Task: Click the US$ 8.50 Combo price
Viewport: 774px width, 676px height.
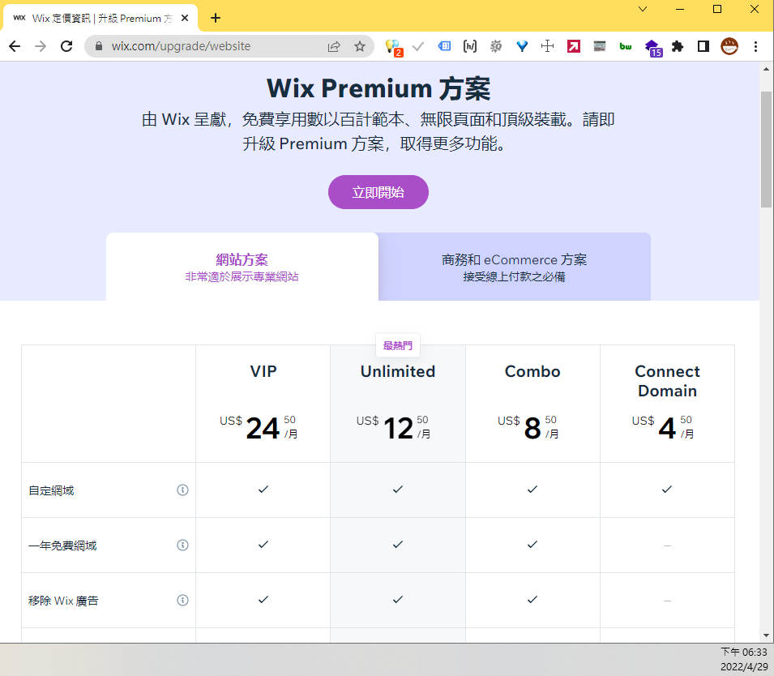Action: click(528, 428)
